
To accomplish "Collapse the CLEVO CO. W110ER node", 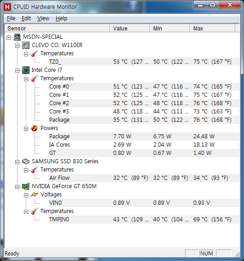I will [17, 46].
